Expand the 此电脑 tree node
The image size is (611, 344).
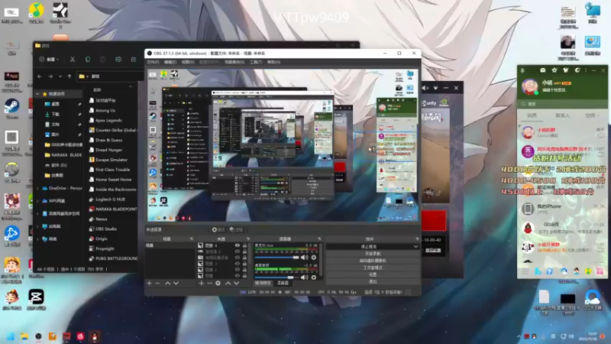37,226
